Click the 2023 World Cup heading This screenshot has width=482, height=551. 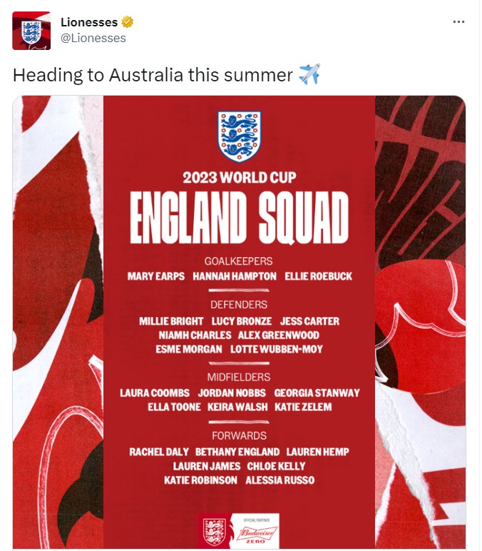point(240,178)
